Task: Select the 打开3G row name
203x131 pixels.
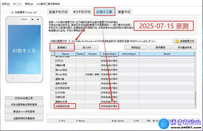Action: point(59,61)
